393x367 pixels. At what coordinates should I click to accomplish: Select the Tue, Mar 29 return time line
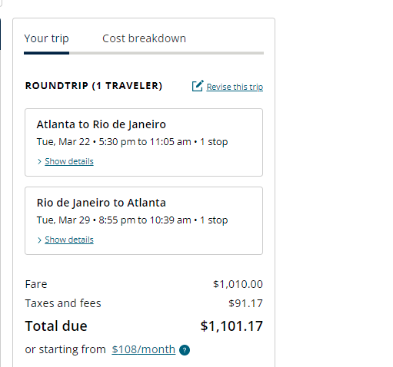click(x=132, y=220)
